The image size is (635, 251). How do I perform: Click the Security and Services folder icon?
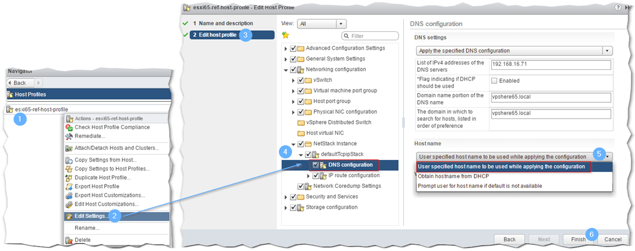[301, 197]
